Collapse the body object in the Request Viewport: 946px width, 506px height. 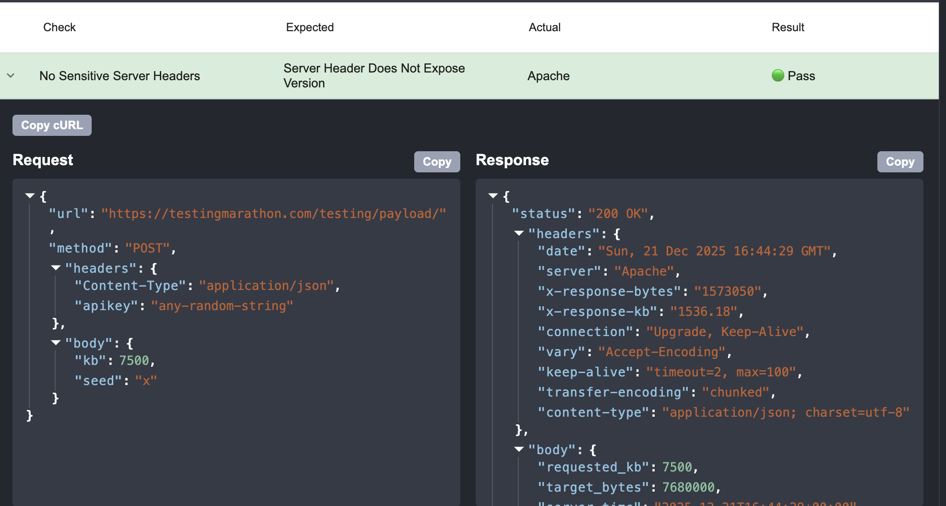coord(56,342)
